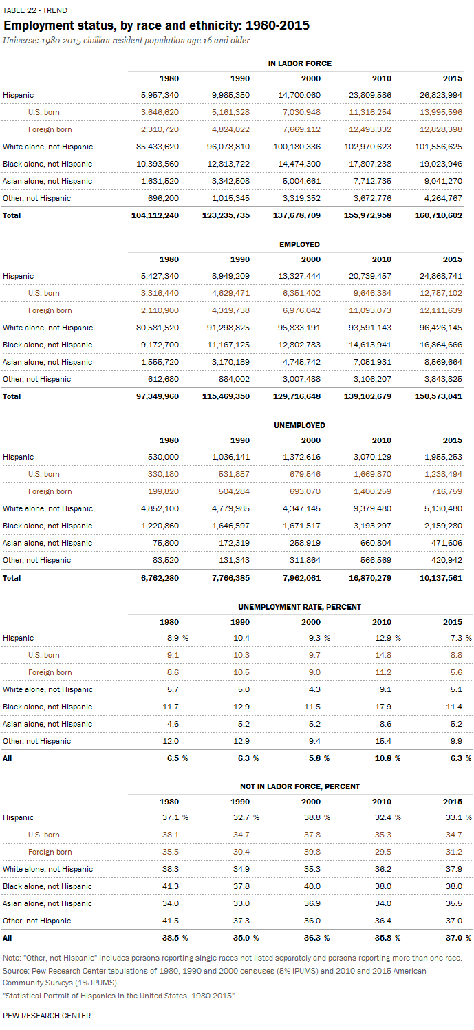Click the 'PEW RESEARCH CENTER' footer text
474x1030 pixels.
coord(47,1016)
